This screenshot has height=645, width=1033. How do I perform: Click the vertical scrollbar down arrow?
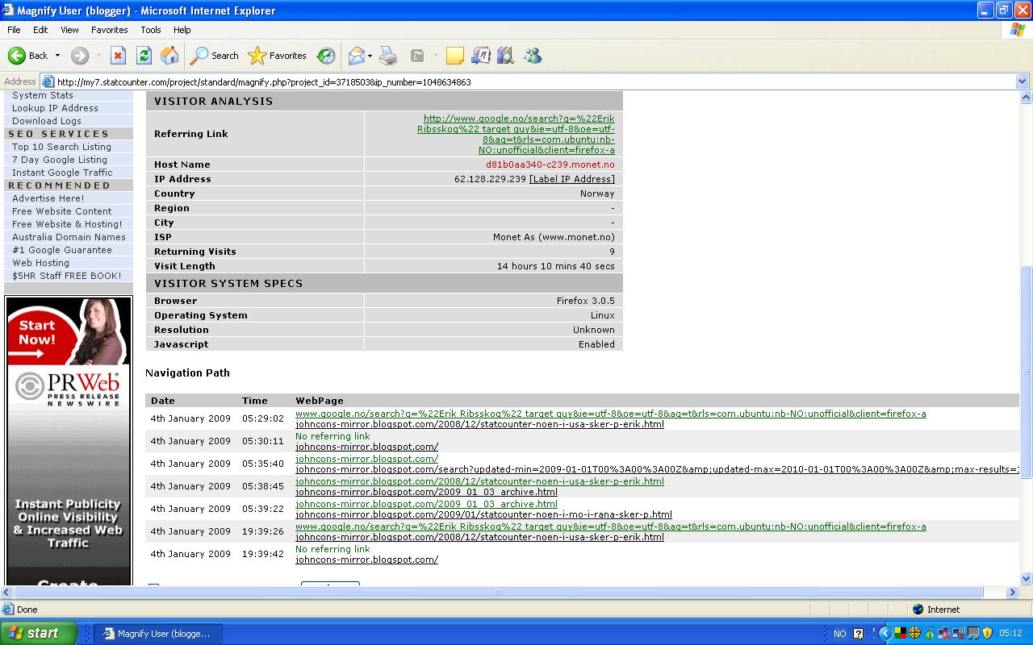click(1026, 578)
